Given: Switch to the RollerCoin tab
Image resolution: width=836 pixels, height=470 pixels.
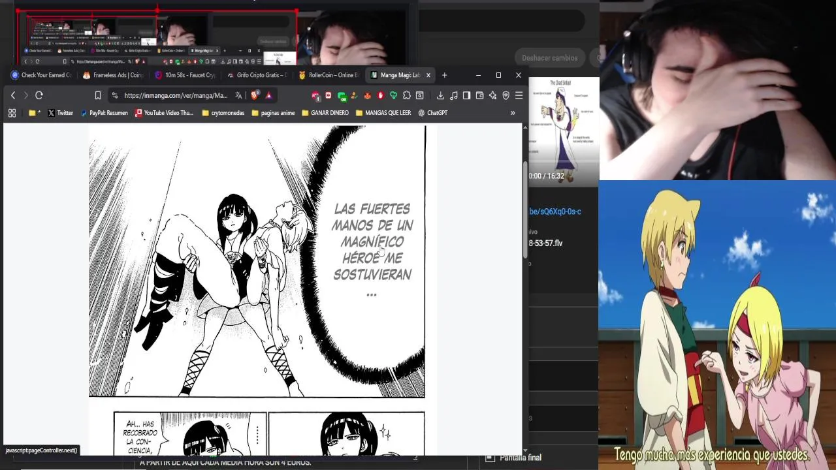Looking at the screenshot, I should tap(329, 75).
